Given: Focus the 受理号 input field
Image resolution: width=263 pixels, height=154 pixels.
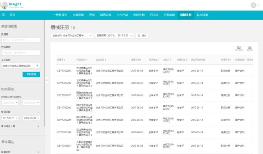Looking at the screenshot, I should coord(21,40).
